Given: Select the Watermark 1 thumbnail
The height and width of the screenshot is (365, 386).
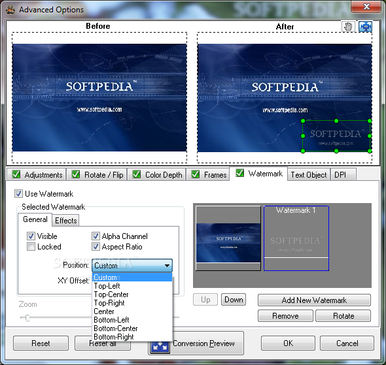Looking at the screenshot, I should tap(296, 238).
